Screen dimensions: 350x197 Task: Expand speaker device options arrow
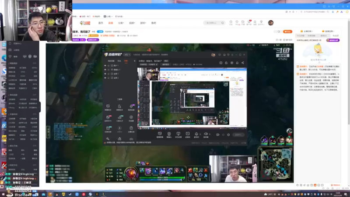(x=210, y=134)
